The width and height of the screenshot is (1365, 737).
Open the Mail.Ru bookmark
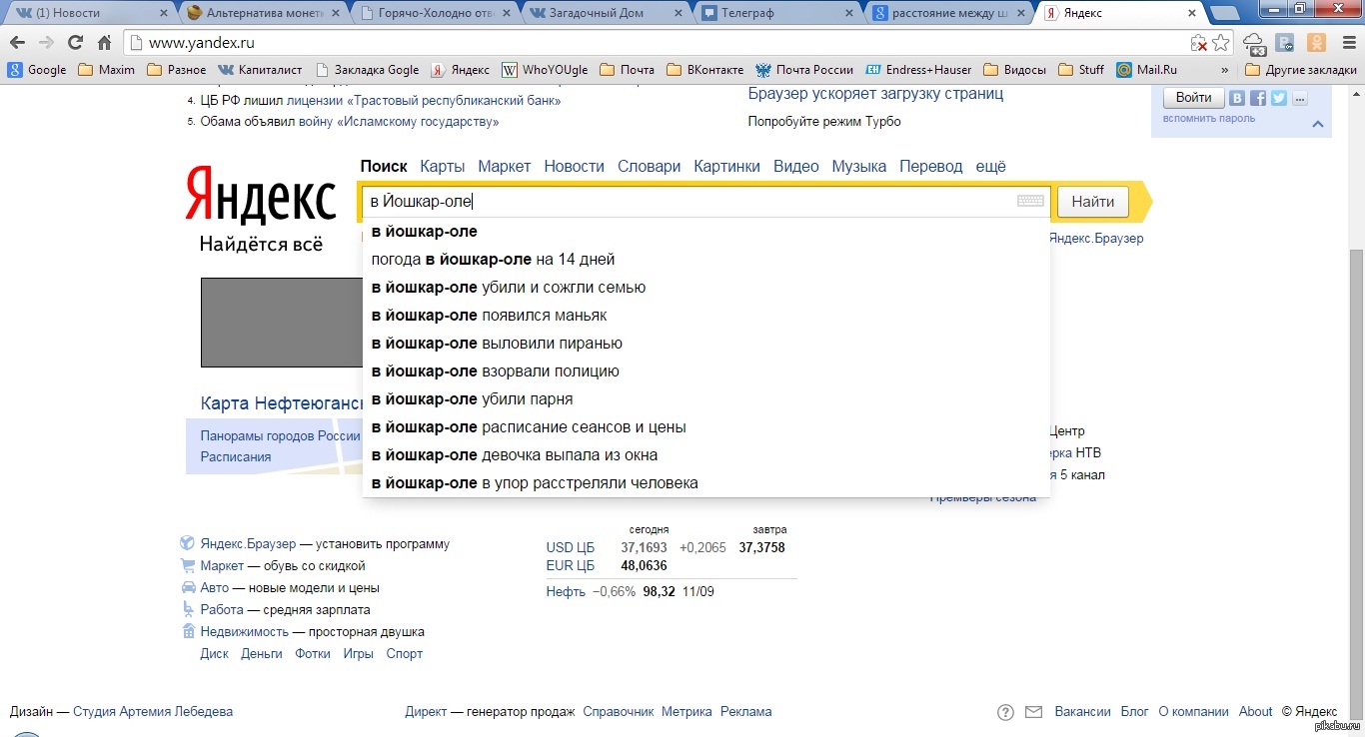tap(1148, 70)
